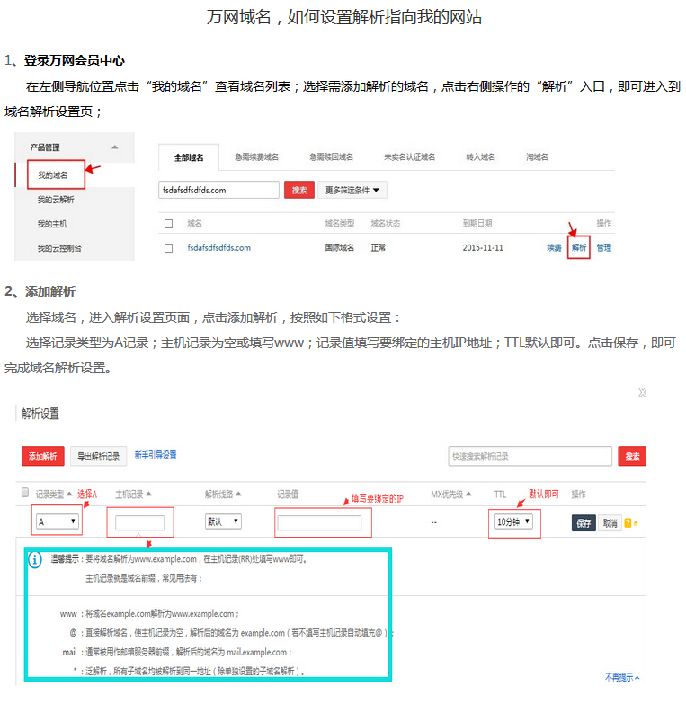The image size is (686, 704).
Task: Toggle the select-all checkbox beside 记录类型
Action: coord(25,493)
